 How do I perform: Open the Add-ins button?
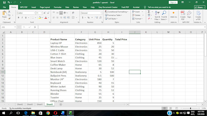pos(174,15)
